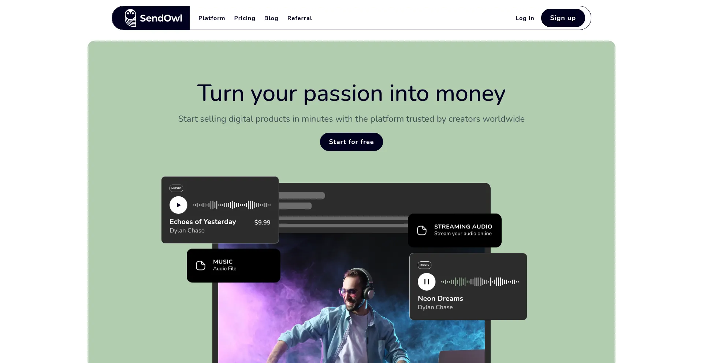Click the Sign up button
This screenshot has width=703, height=363.
click(563, 18)
